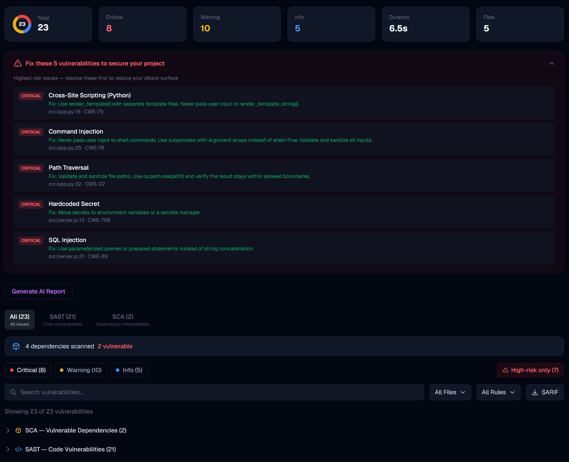
Task: Click the donut chart in the Total card
Action: 22,24
